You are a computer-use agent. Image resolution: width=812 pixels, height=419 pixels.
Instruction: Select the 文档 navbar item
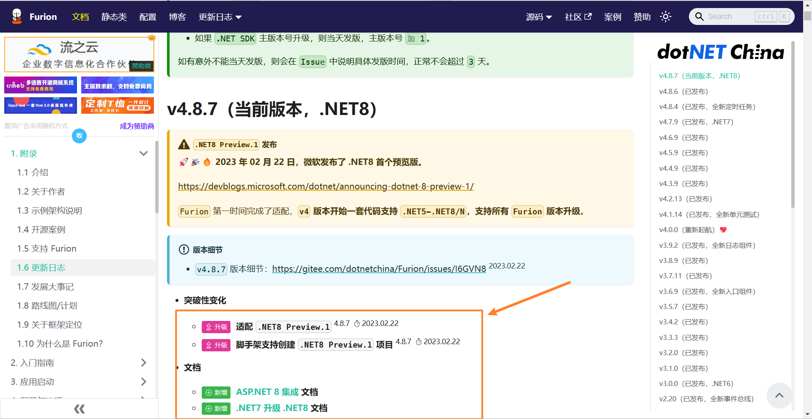tap(80, 16)
